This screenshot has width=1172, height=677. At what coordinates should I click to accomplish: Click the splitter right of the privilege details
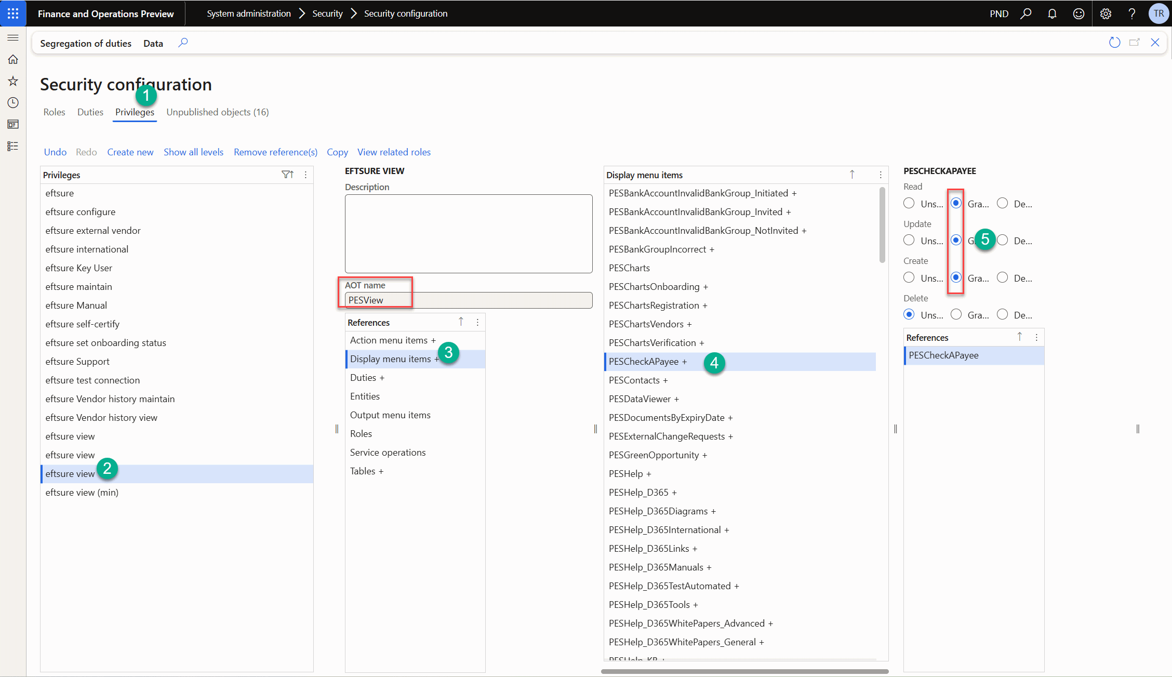595,429
